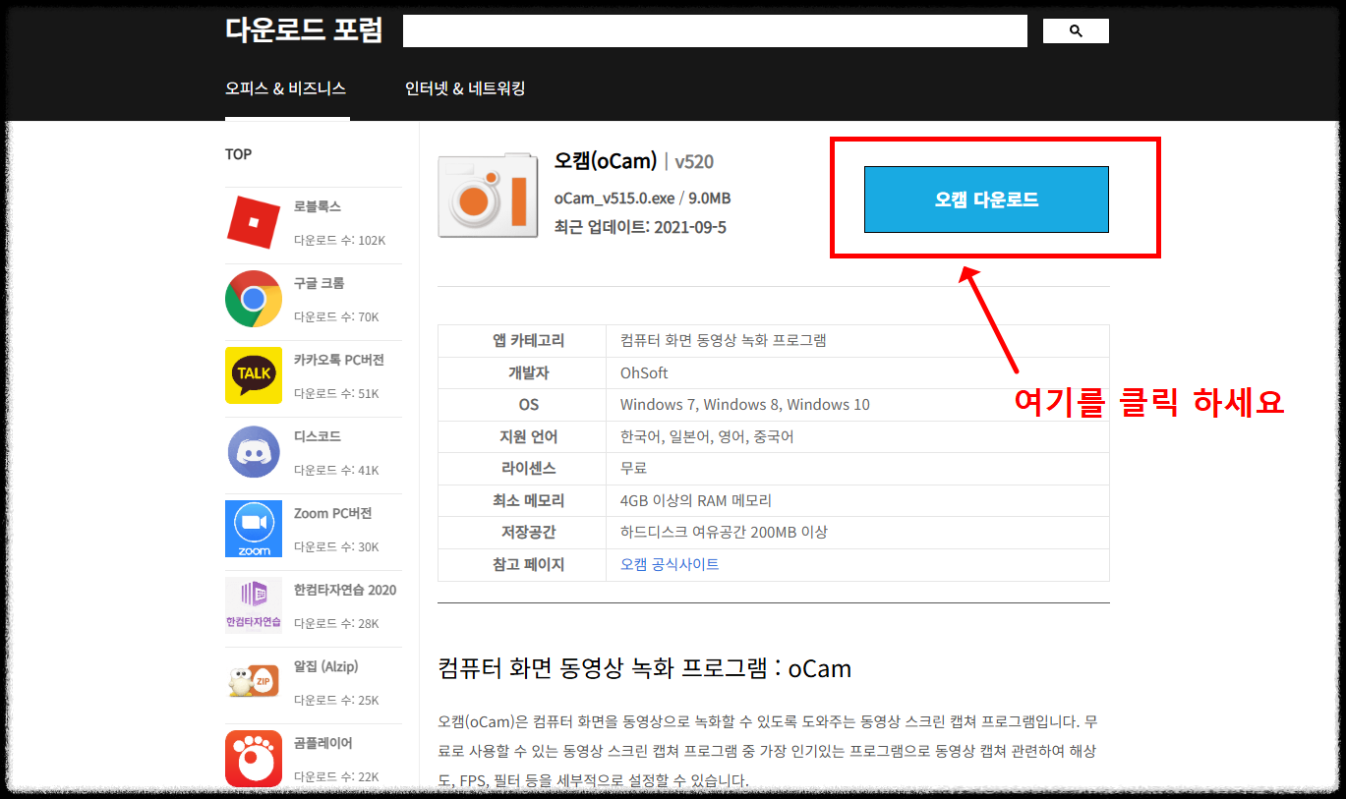
Task: Open the Zoom PC버전 link
Action: coord(333,513)
